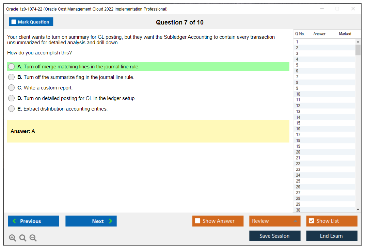Viewport: 366px width, 250px height.
Task: Select answer option D radio button
Action: click(11, 98)
